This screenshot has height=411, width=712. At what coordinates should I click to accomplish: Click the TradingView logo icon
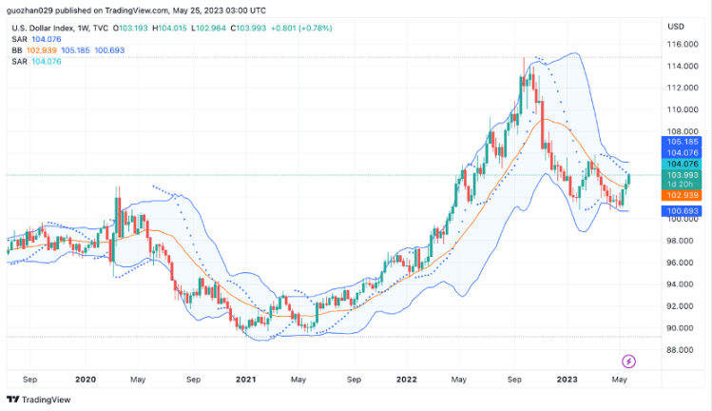coord(12,400)
